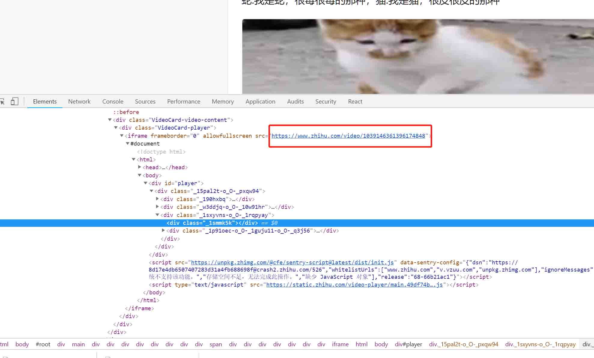Open the Application panel

click(260, 101)
